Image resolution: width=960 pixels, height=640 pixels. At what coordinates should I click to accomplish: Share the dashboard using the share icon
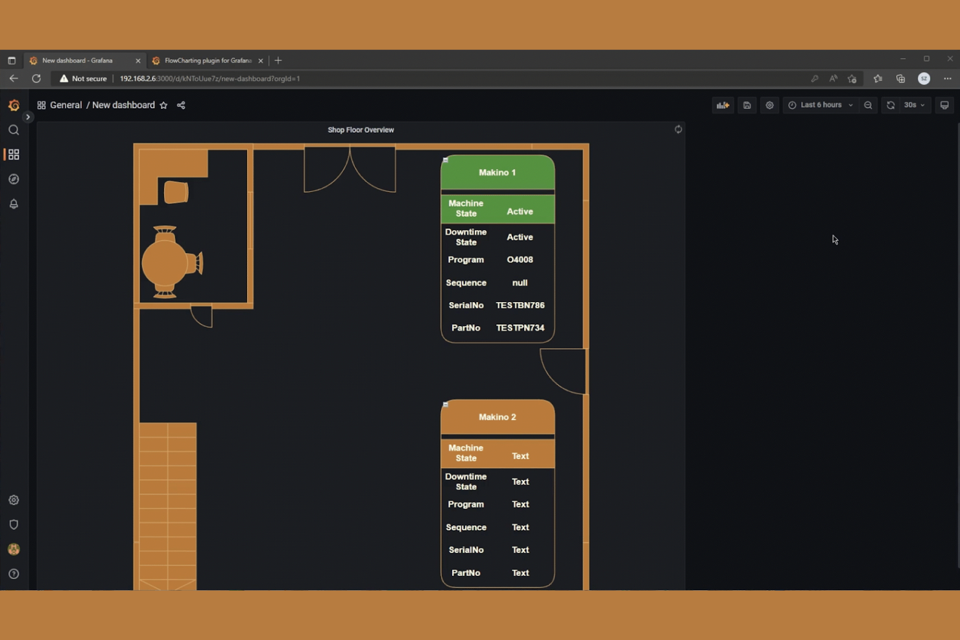pos(180,104)
